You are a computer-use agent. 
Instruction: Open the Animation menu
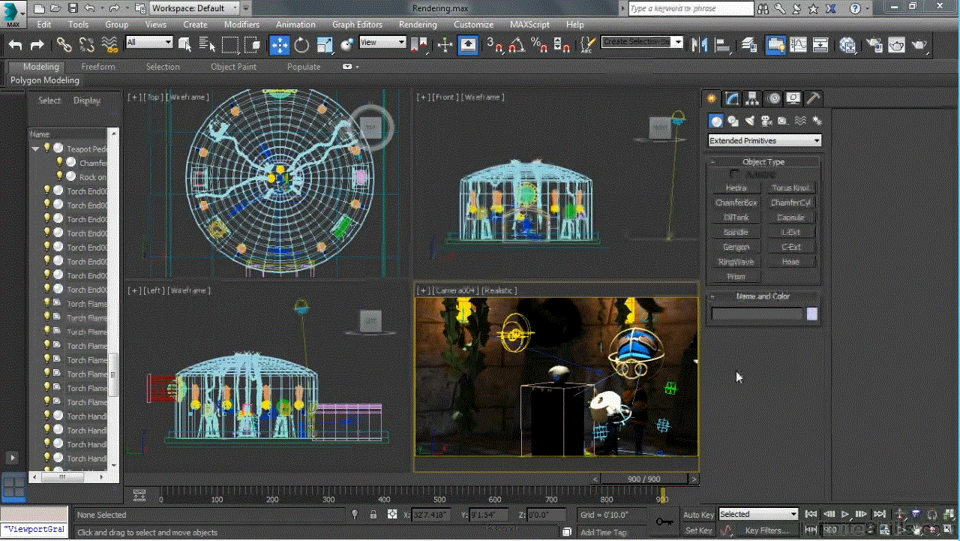(x=295, y=24)
